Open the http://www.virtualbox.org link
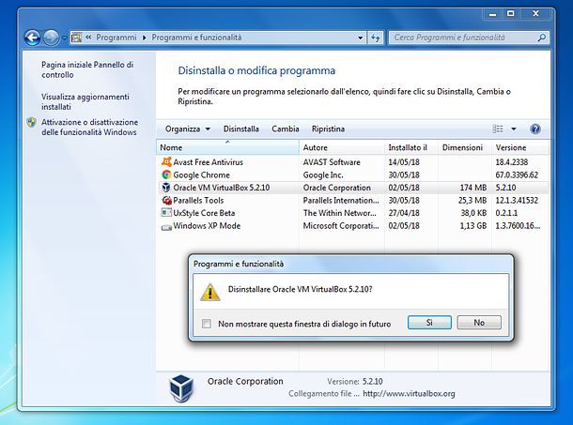The height and width of the screenshot is (425, 573). (x=409, y=394)
